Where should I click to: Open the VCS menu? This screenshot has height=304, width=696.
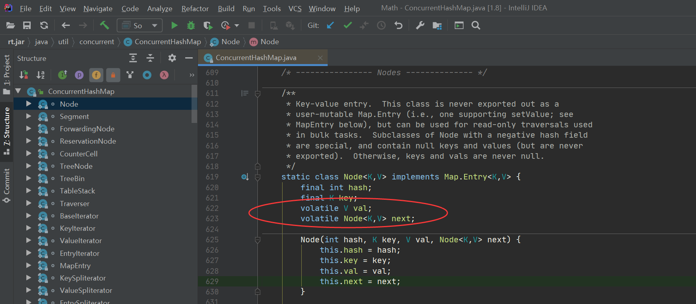click(x=295, y=8)
